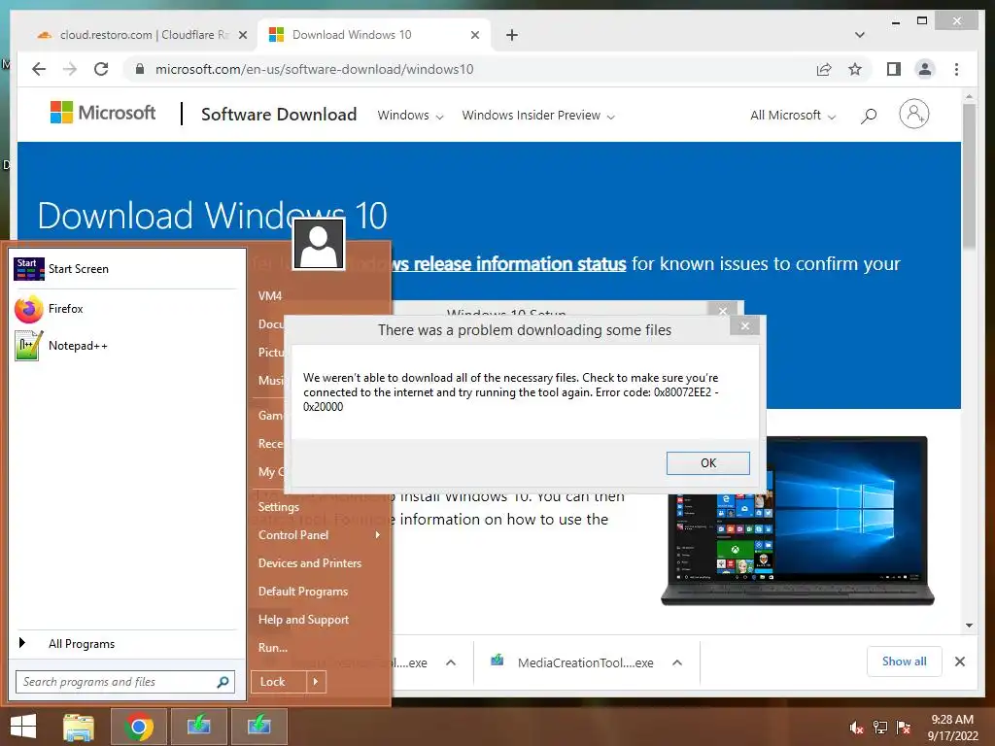
Task: Click the Windows Start button on taskbar
Action: point(23,727)
